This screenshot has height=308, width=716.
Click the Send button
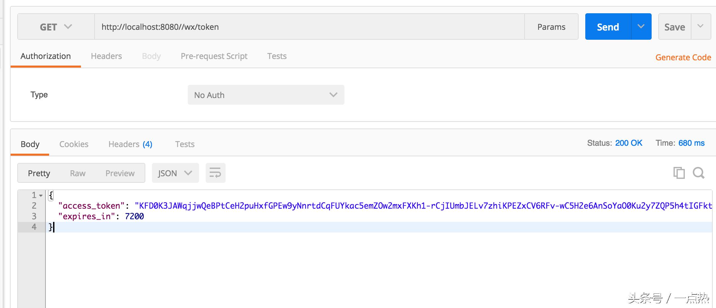tap(608, 27)
